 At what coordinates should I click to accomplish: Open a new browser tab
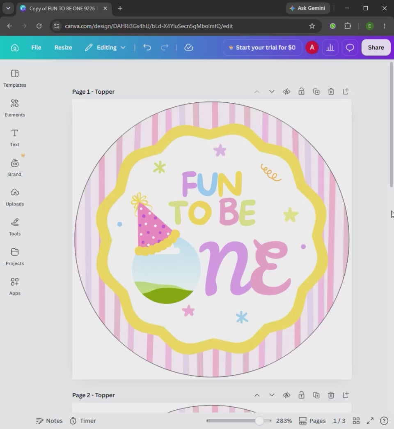(120, 9)
